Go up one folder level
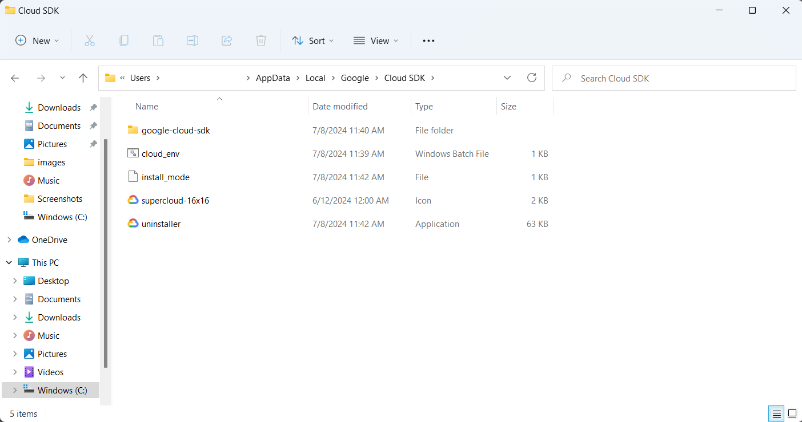 [x=83, y=78]
